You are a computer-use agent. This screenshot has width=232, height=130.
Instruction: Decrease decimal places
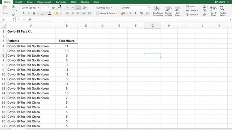tap(147, 13)
